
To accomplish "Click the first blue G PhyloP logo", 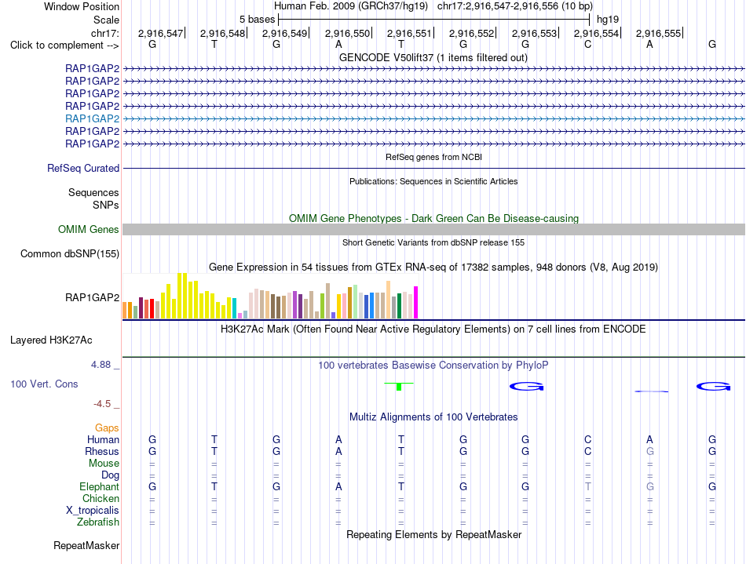I will point(526,386).
